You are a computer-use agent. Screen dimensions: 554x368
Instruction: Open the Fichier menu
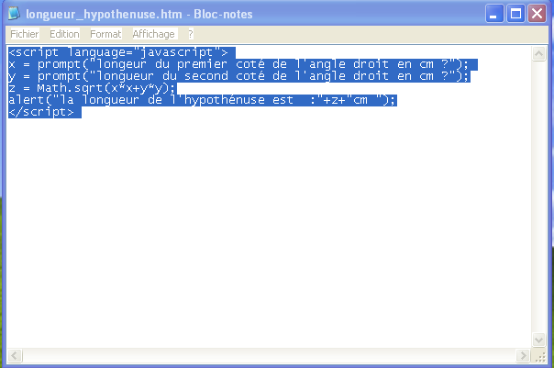[24, 34]
